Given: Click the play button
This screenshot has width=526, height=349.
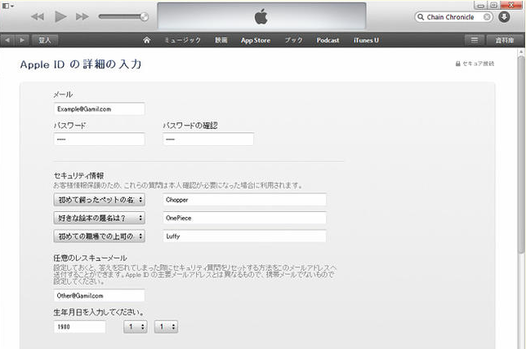Looking at the screenshot, I should (60, 16).
